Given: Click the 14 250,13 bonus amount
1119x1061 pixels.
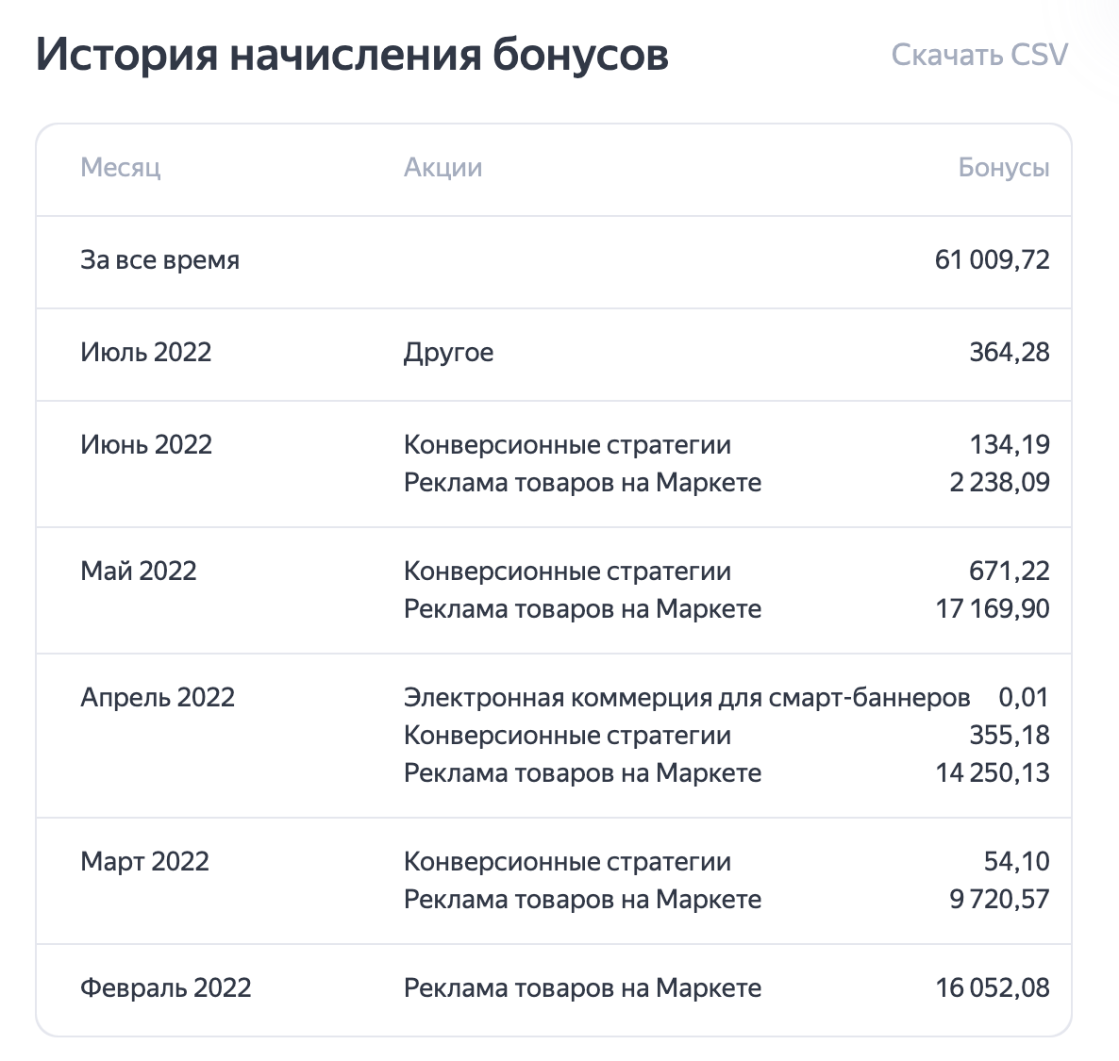Looking at the screenshot, I should click(x=992, y=773).
